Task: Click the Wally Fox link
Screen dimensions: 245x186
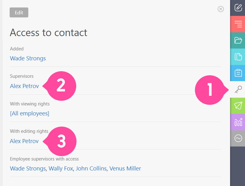Action: (x=61, y=169)
